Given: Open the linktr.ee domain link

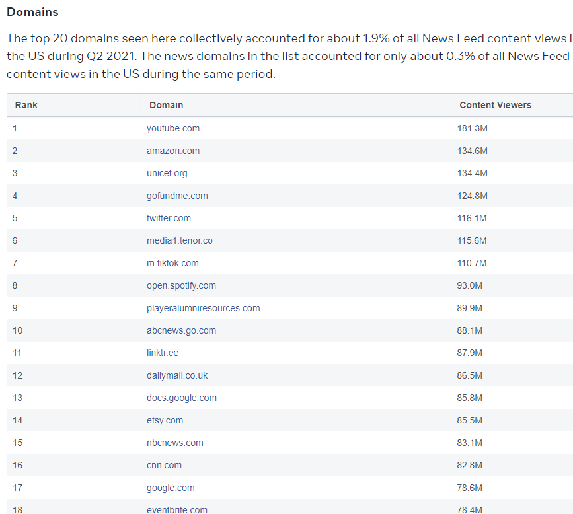Looking at the screenshot, I should 163,353.
